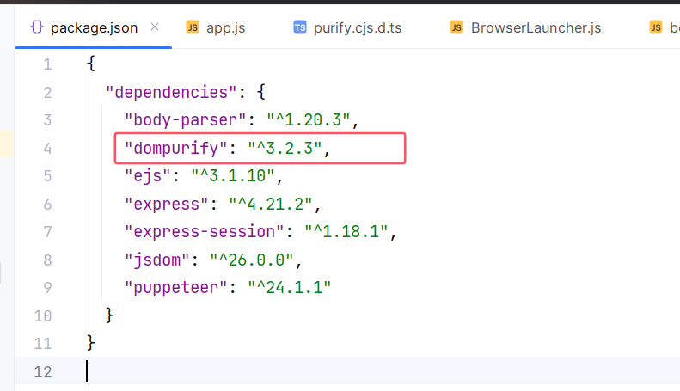Close the package.json tab
This screenshot has height=391, width=680.
point(155,27)
